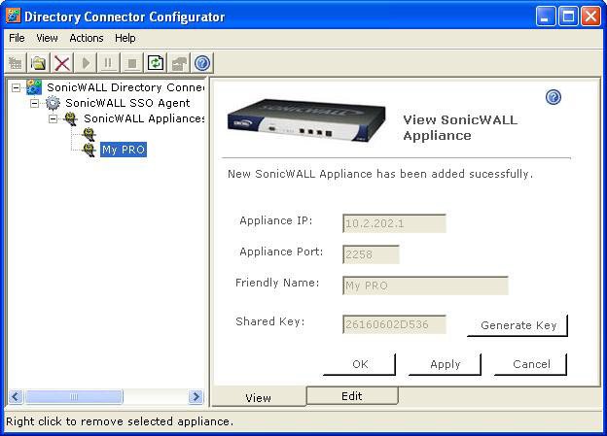Select the SonicWALL Directory Connector tree label
This screenshot has height=436, width=607.
coord(125,87)
